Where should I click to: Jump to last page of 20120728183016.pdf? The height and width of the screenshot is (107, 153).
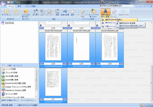pyautogui.click(x=66, y=64)
